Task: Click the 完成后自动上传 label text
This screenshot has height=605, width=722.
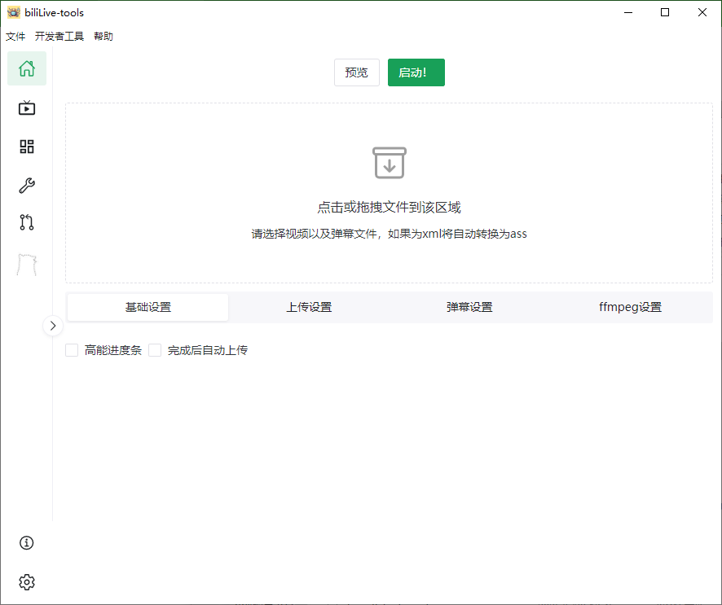Action: [x=208, y=350]
